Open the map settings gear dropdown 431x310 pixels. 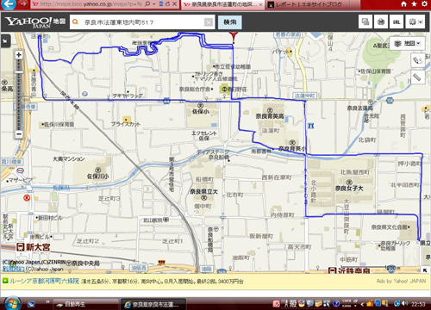tap(415, 22)
